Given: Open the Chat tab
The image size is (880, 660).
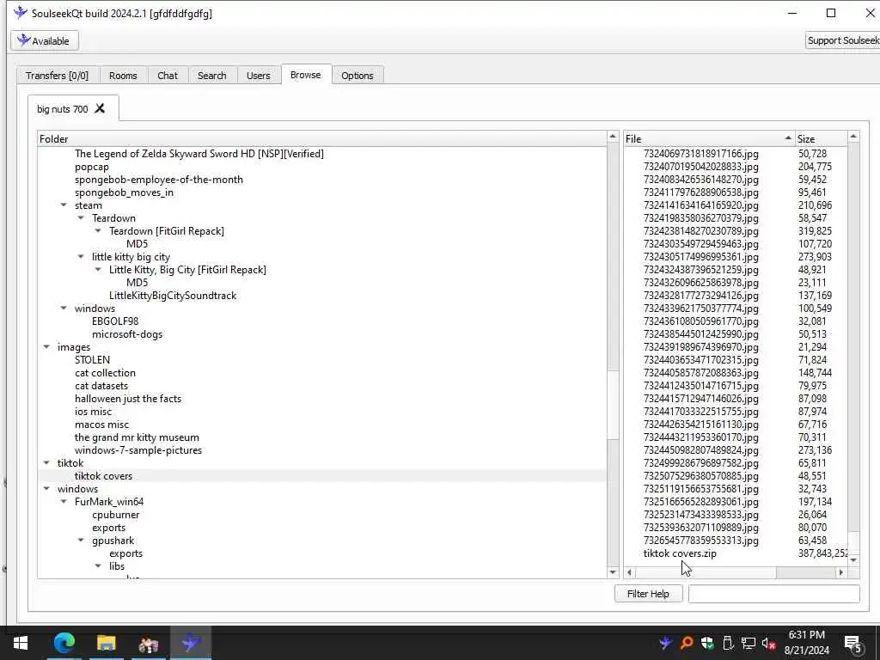Looking at the screenshot, I should [168, 76].
